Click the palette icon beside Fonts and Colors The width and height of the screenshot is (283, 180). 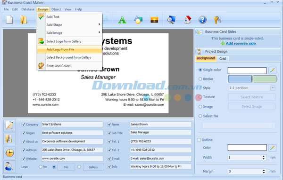pos(41,66)
